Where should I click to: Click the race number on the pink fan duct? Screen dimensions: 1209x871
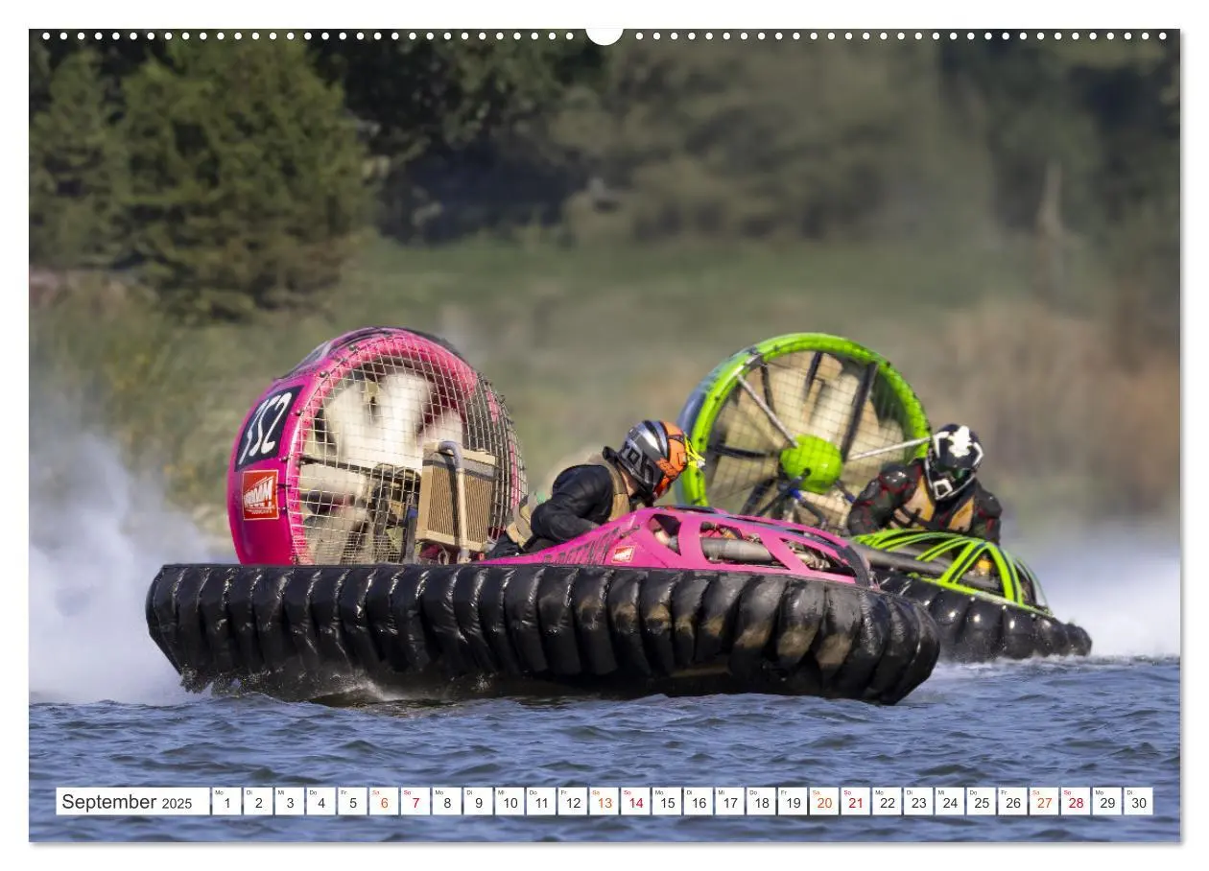tap(267, 427)
